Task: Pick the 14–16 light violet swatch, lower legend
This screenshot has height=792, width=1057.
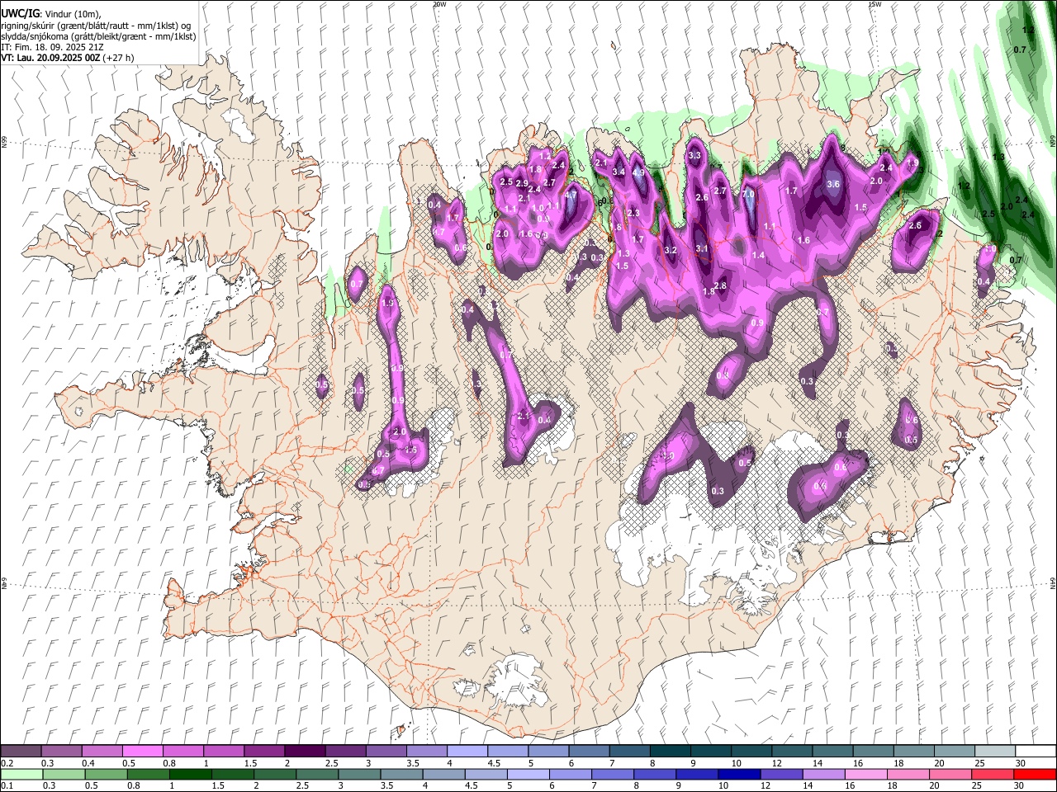Action: (x=823, y=774)
